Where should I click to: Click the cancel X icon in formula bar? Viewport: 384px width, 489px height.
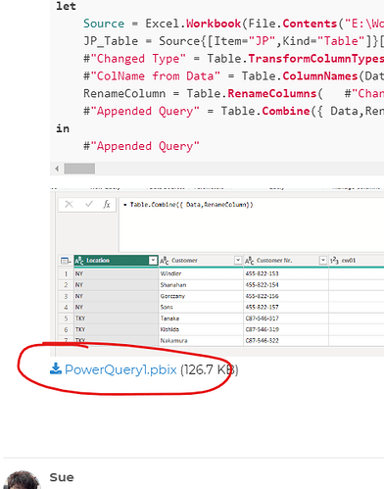pyautogui.click(x=69, y=205)
